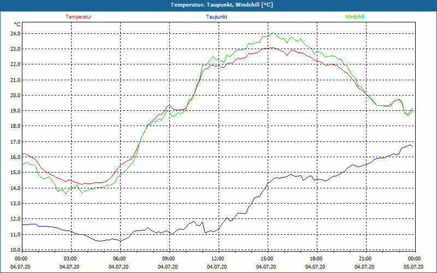The height and width of the screenshot is (273, 437).
Task: Click the 21,0 y-axis value
Action: tap(15, 80)
